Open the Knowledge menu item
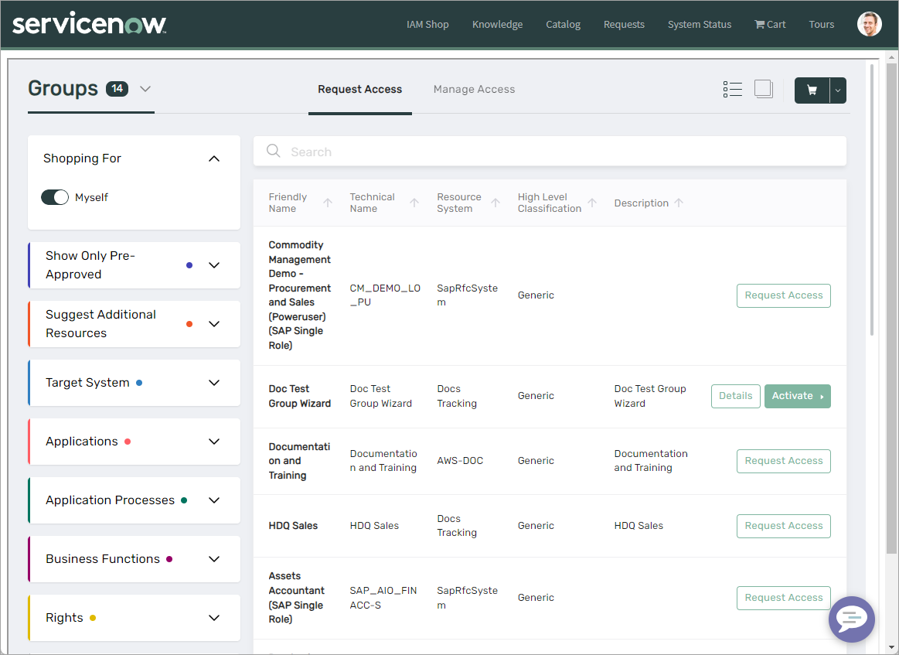899x655 pixels. (x=497, y=24)
